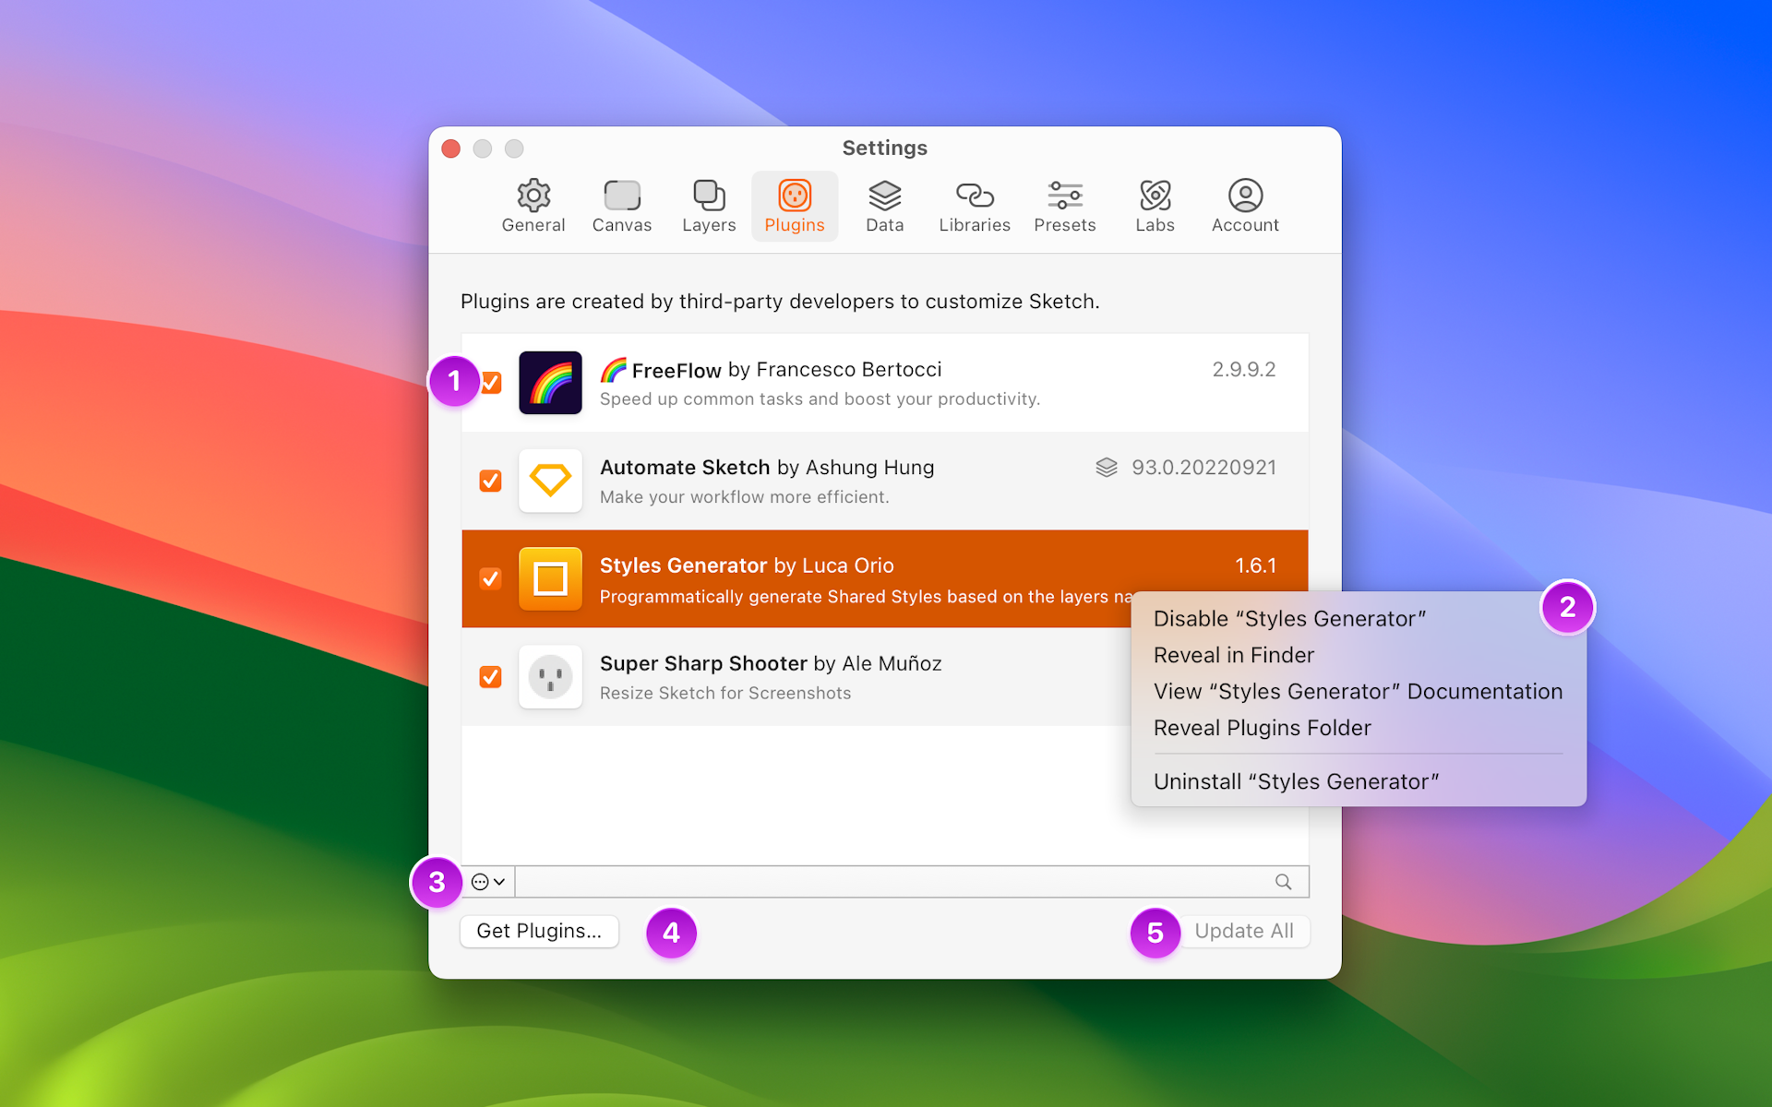Uncheck Super Sharp Shooter plugin
This screenshot has height=1107, width=1772.
click(490, 677)
